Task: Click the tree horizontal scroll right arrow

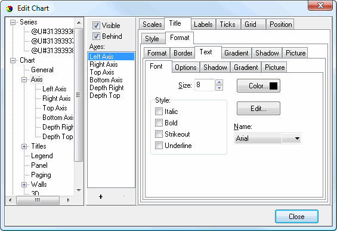Action: [69, 200]
